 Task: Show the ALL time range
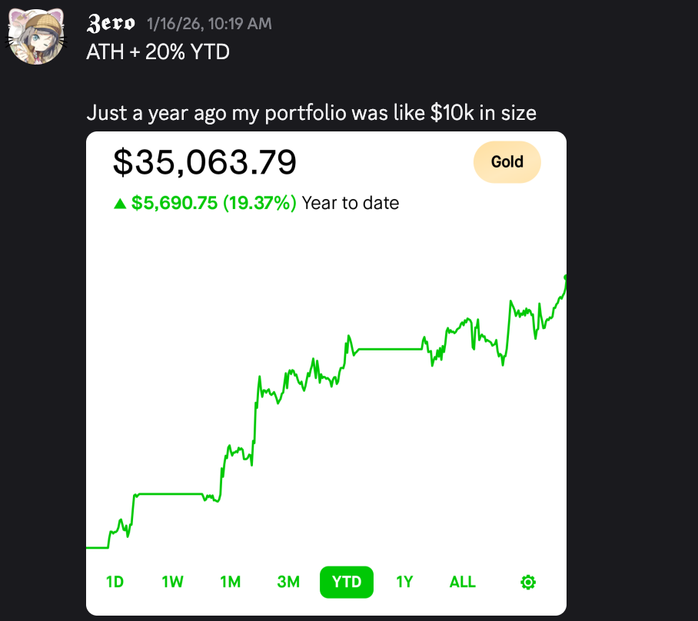tap(463, 582)
